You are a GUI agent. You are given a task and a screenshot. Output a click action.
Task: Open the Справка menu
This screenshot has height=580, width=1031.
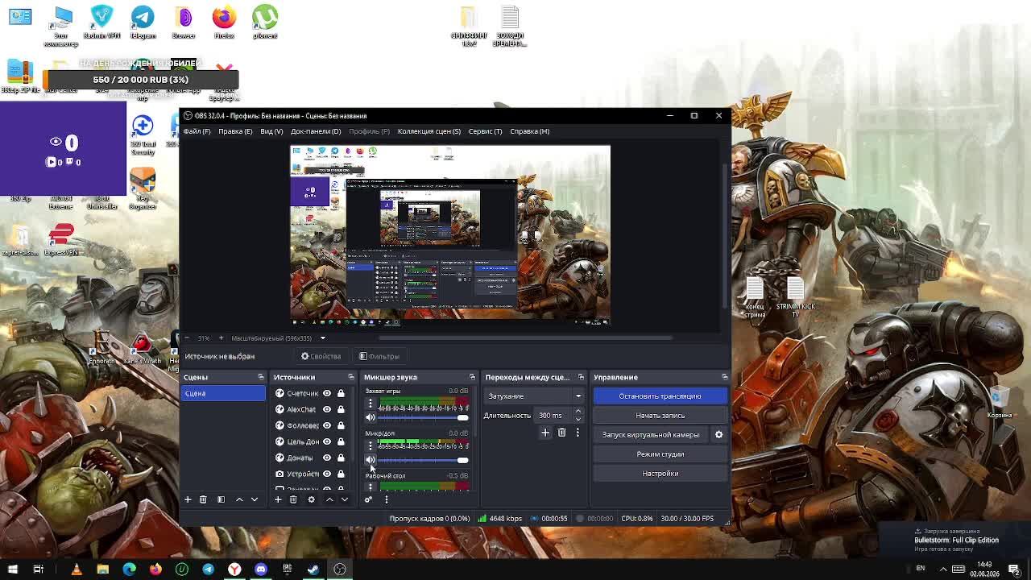point(529,131)
